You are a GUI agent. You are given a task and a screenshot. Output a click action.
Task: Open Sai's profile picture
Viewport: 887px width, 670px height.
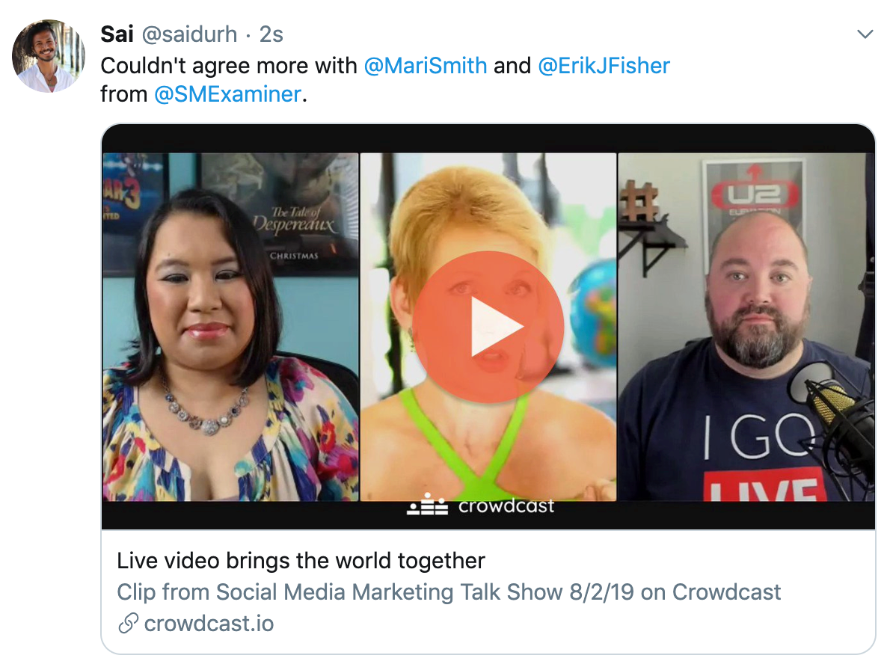(x=49, y=56)
